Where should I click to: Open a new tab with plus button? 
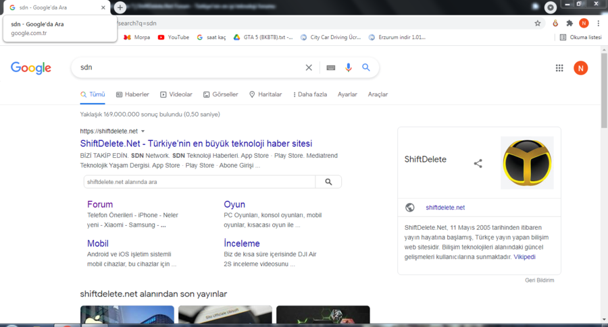[120, 7]
